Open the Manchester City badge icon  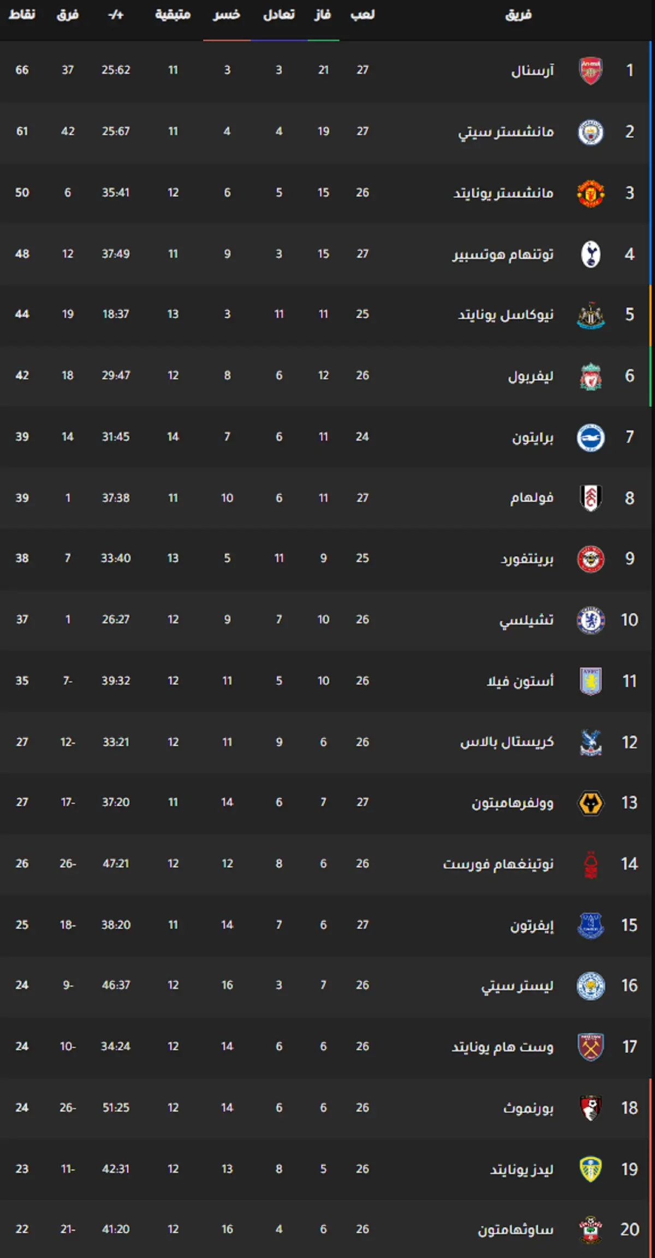pos(591,132)
